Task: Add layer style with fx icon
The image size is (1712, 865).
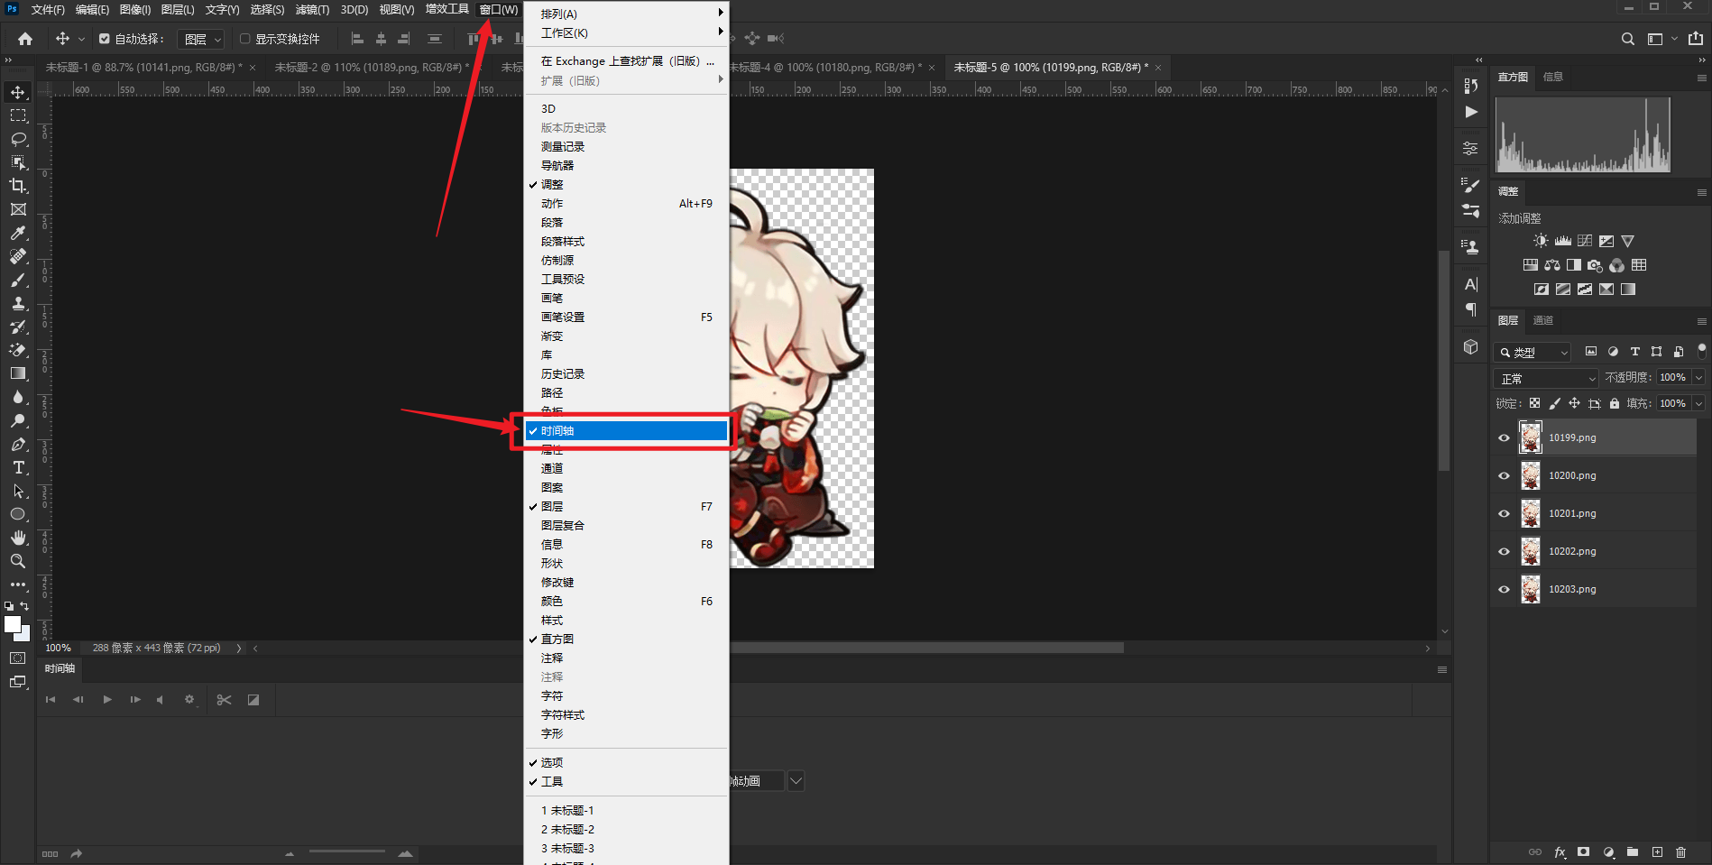Action: 1560,852
